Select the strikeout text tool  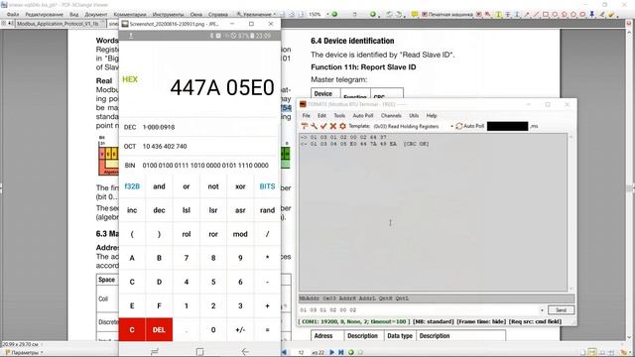[x=507, y=14]
